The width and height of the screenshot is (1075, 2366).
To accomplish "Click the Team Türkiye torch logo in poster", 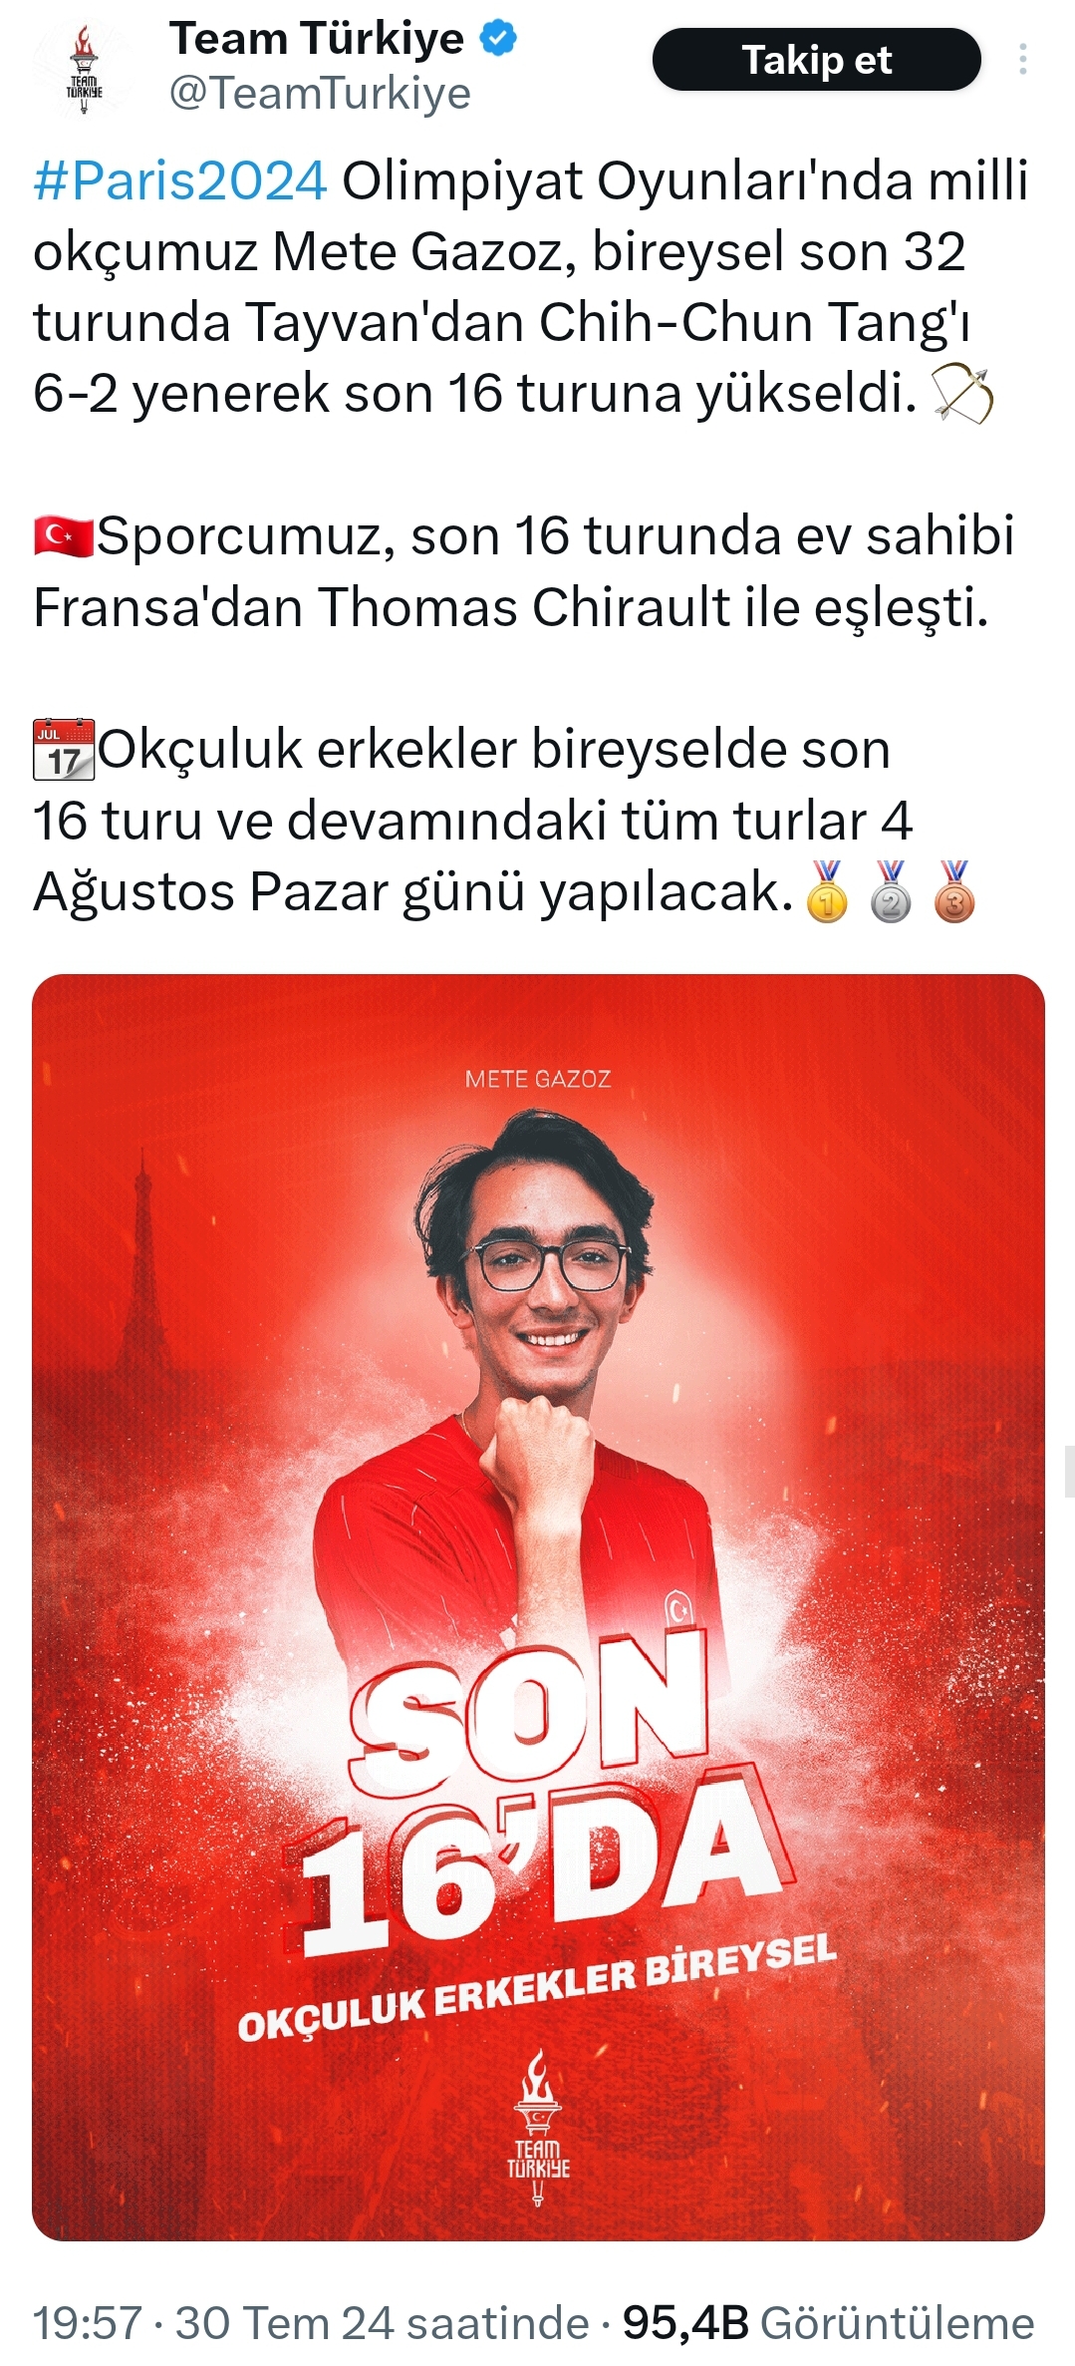I will point(538,2128).
